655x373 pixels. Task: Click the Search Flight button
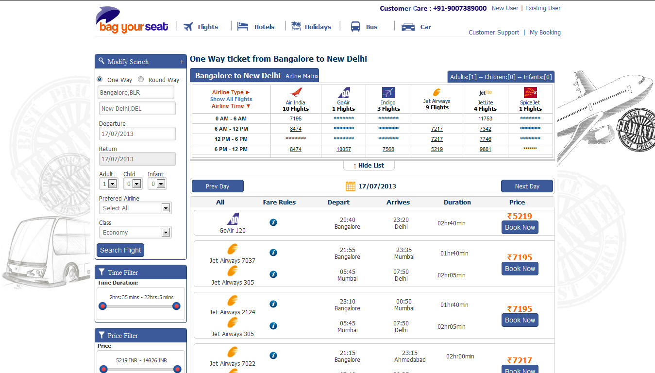click(120, 250)
